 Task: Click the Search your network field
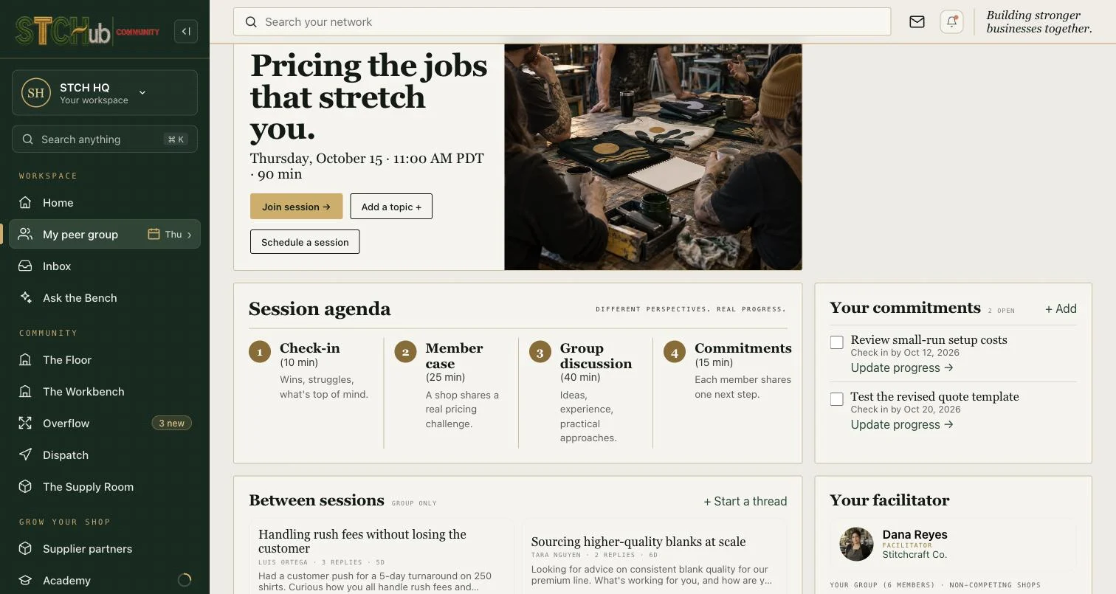(x=562, y=22)
